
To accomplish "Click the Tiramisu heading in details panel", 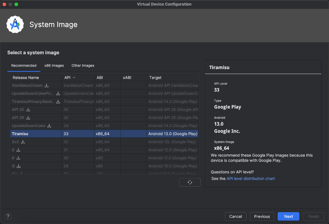I will pos(219,67).
